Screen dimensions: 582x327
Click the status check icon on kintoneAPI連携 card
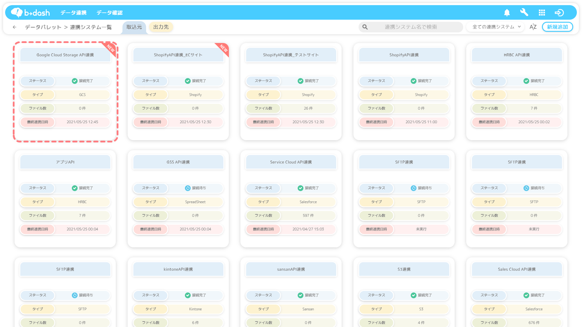click(188, 295)
